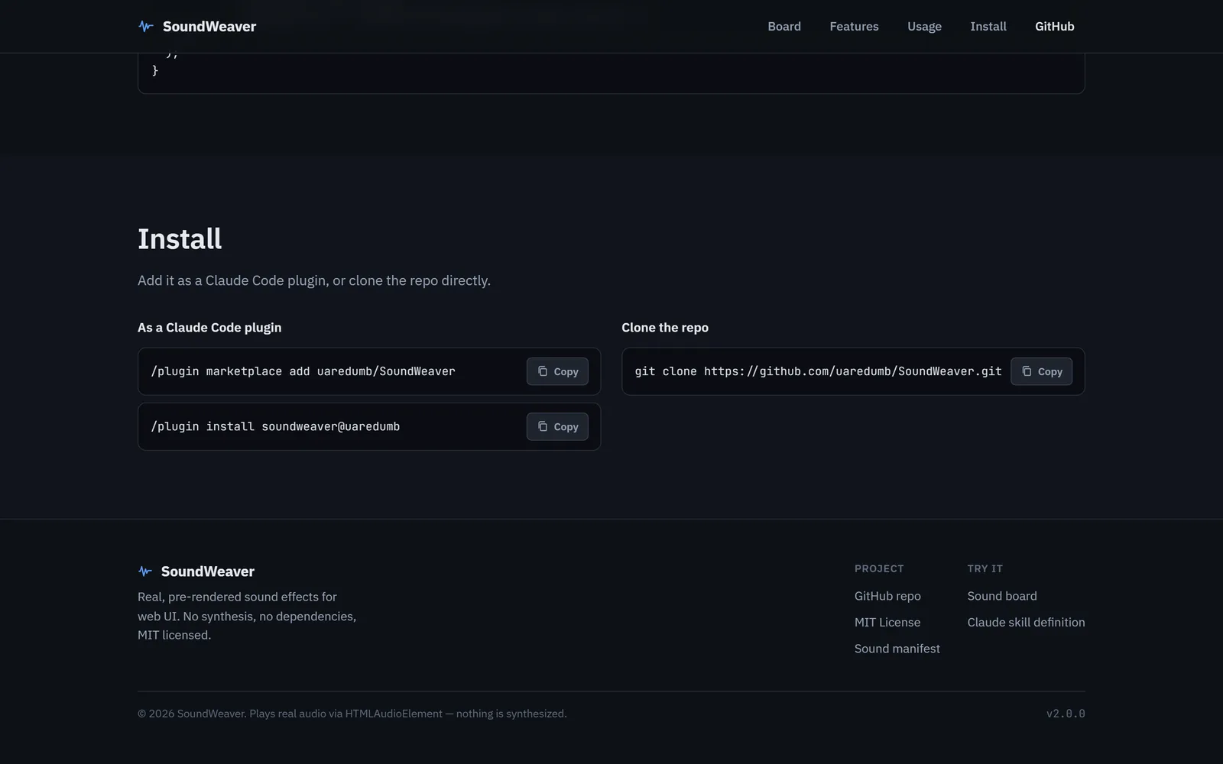Click the SoundWeaver waveform logo icon in header
Screen dimensions: 1223x764
click(x=146, y=27)
